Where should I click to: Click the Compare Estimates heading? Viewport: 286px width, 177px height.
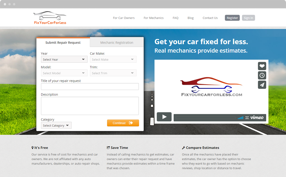pos(201,147)
